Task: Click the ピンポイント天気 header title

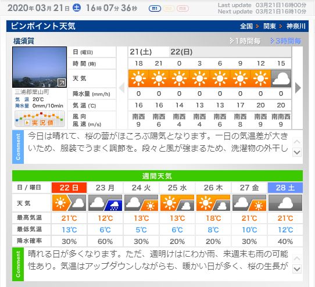Action: click(43, 26)
